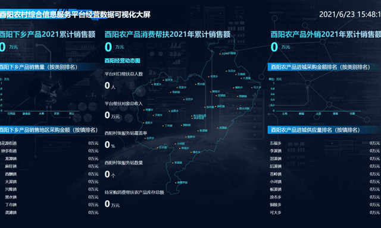Click the 0 个 service station count
The height and width of the screenshot is (228, 381).
point(110,174)
